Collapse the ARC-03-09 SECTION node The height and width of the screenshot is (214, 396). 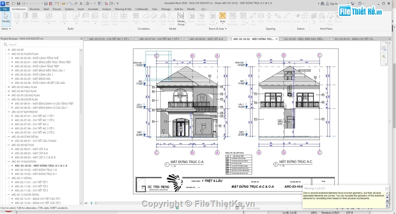pyautogui.click(x=9, y=145)
